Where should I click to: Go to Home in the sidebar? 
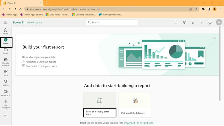pyautogui.click(x=6, y=31)
